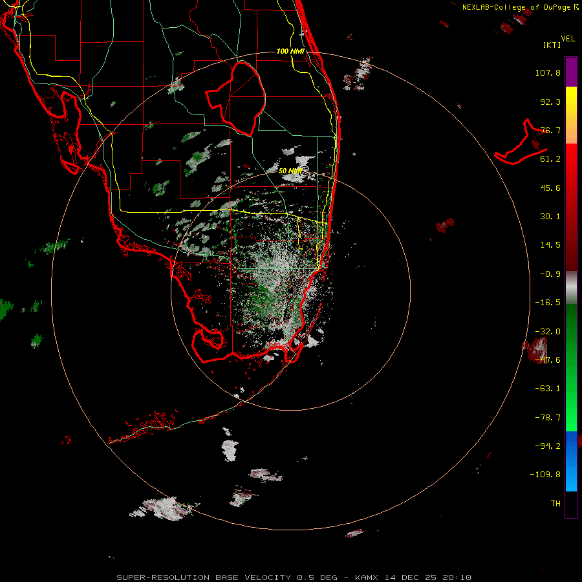Select the 30.1 legend value
This screenshot has width=582, height=582.
tap(550, 217)
